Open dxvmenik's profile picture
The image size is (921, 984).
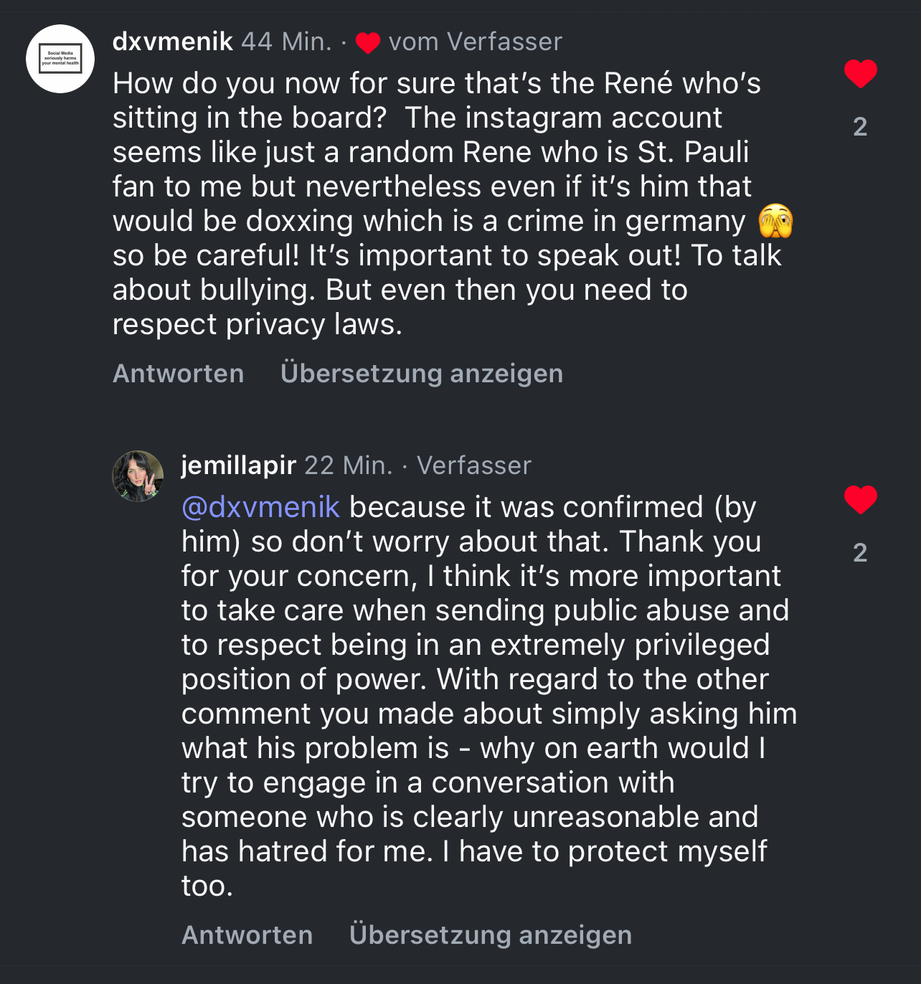coord(60,59)
